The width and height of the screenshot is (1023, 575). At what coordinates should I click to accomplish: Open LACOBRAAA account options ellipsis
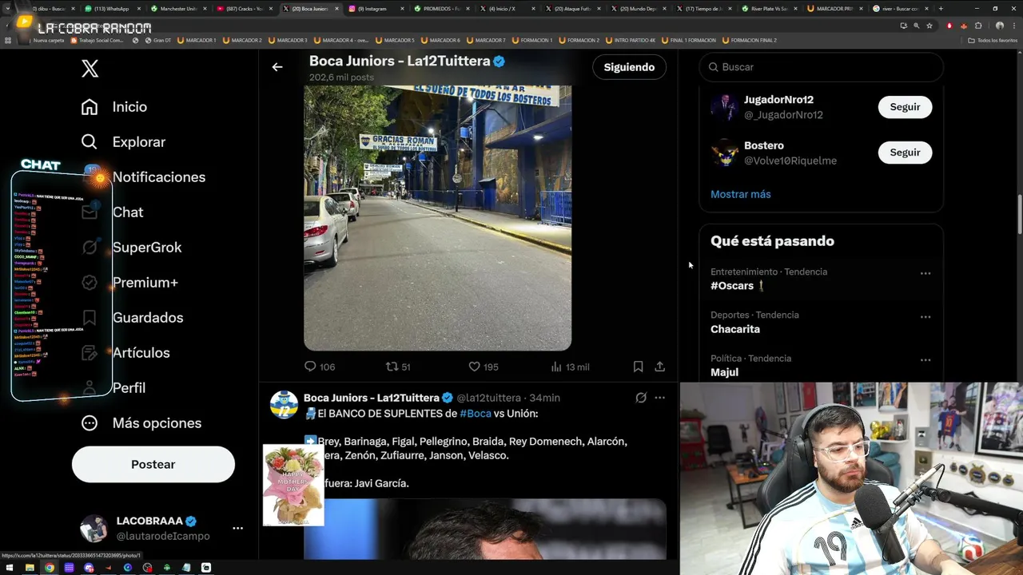pyautogui.click(x=237, y=528)
